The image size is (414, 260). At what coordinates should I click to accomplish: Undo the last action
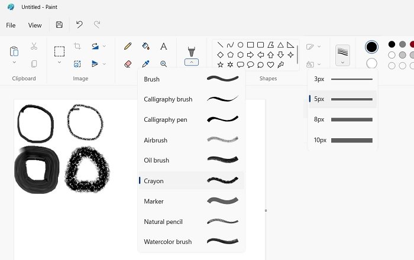tap(79, 25)
